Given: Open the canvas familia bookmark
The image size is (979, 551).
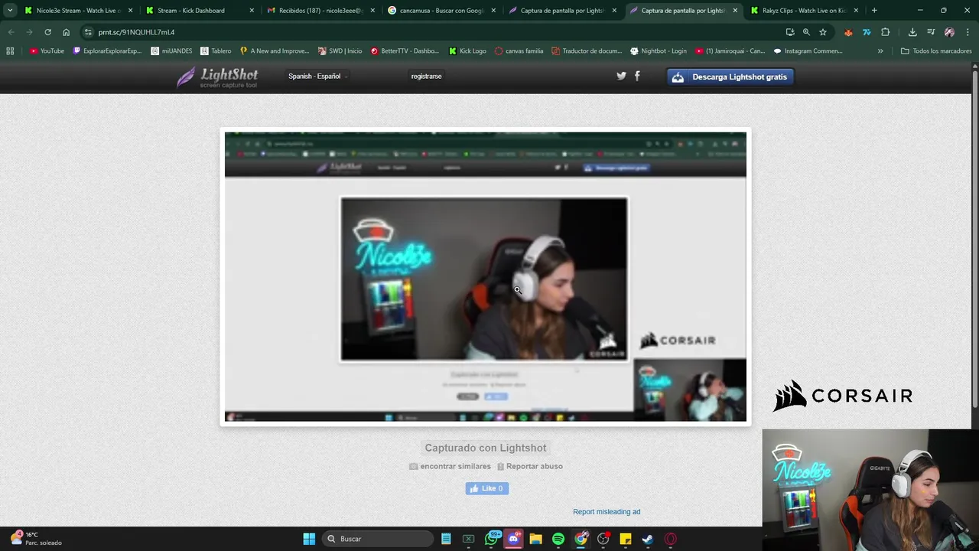Looking at the screenshot, I should point(519,51).
